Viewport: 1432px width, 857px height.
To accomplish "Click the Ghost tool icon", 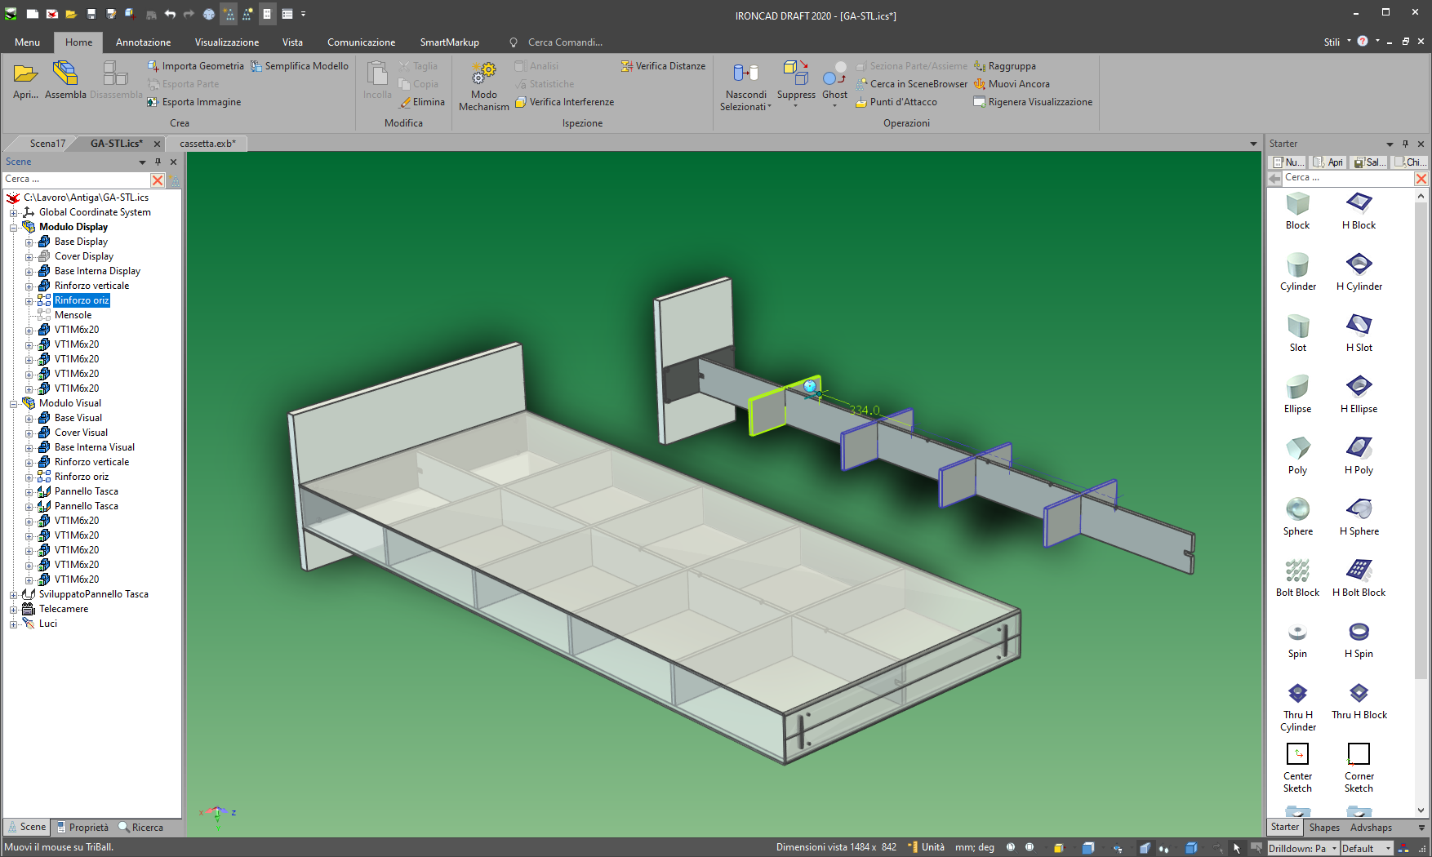I will point(834,74).
